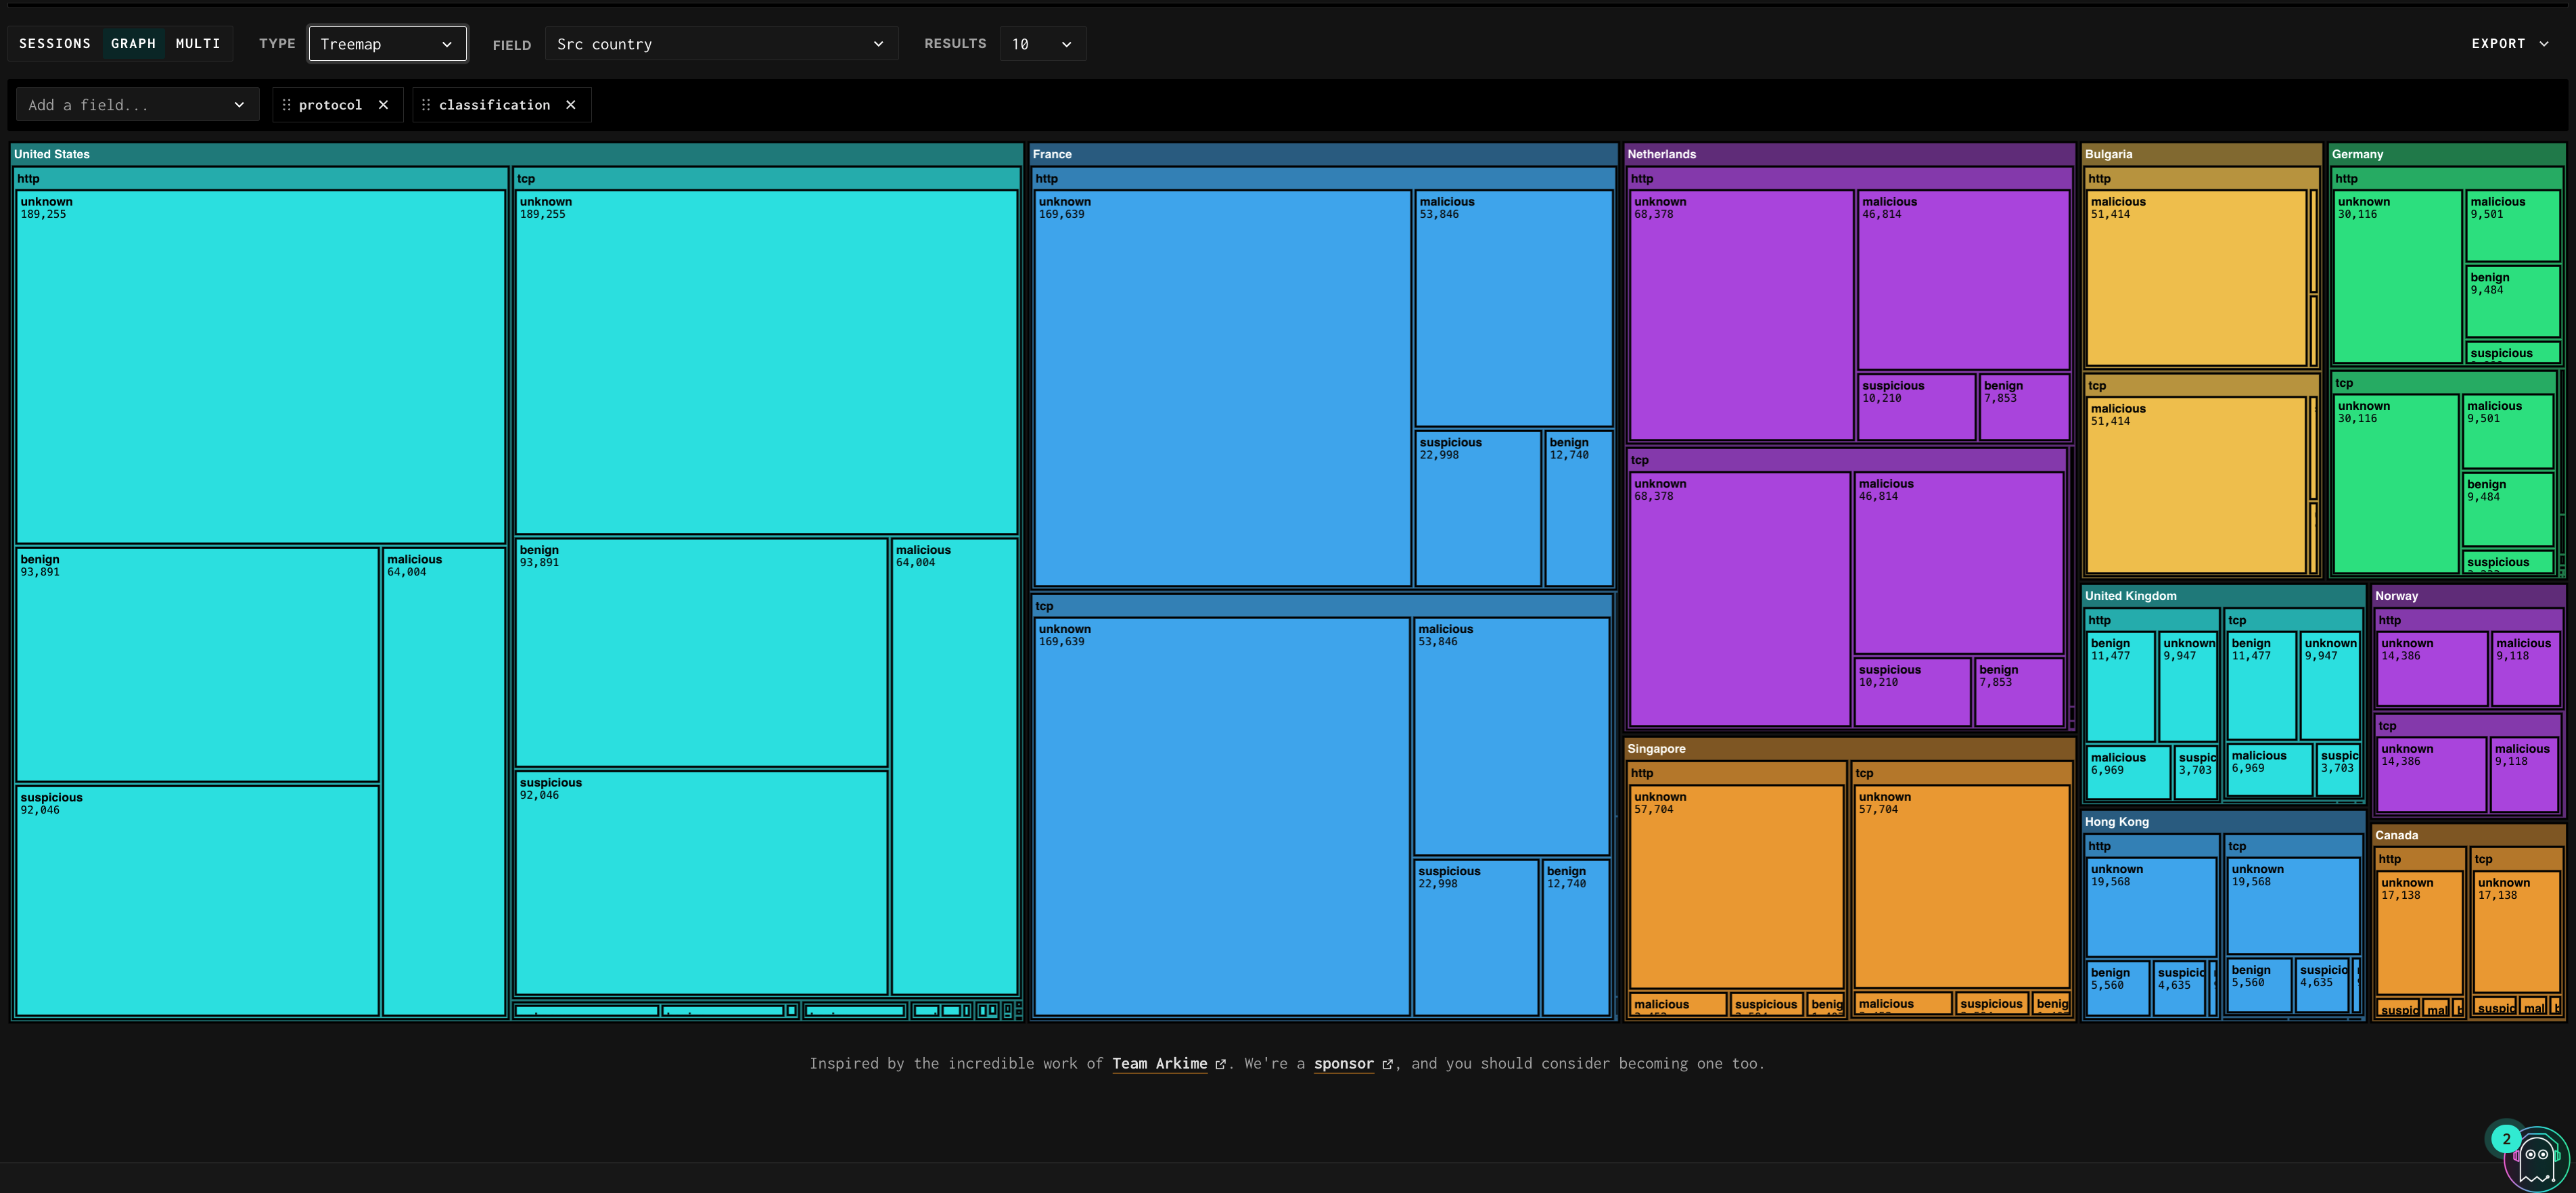Open the sponsor link

[x=1343, y=1064]
